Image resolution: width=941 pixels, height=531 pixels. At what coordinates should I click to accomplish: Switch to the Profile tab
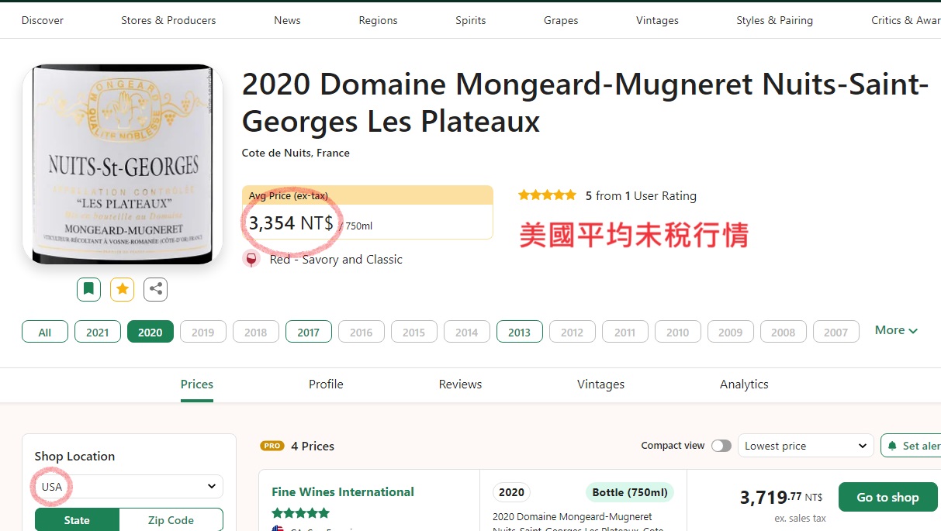326,384
